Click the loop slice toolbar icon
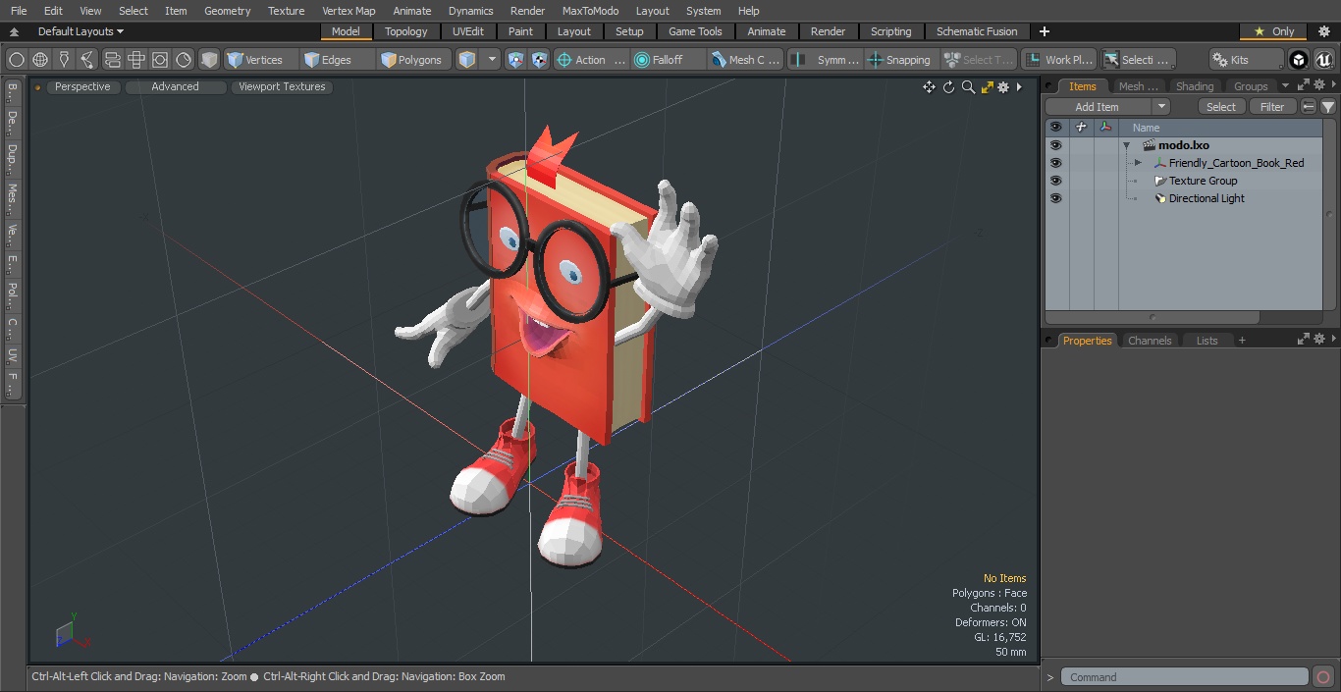The width and height of the screenshot is (1341, 692). click(x=87, y=60)
